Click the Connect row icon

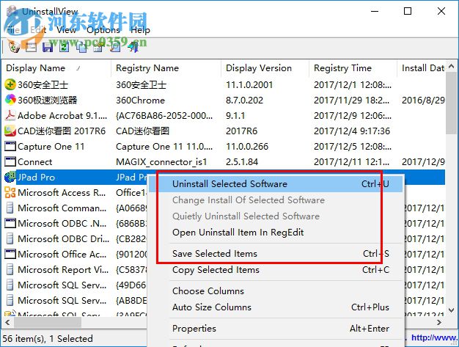point(10,161)
